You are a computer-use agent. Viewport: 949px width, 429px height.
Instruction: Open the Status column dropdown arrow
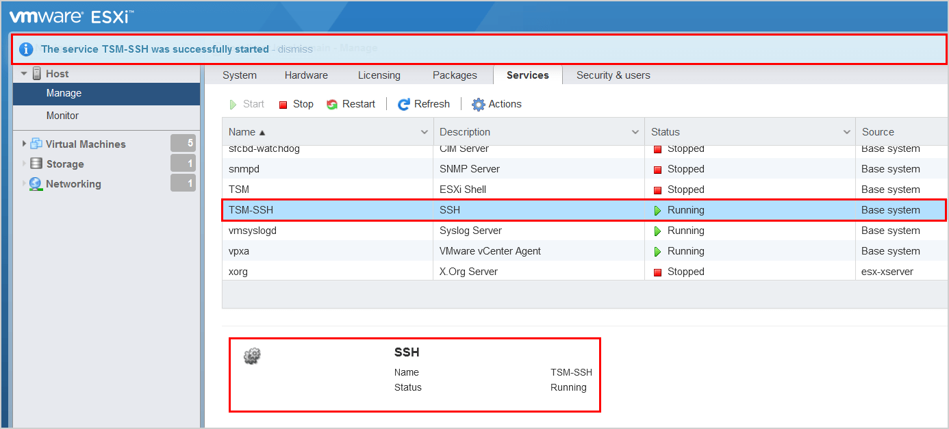(x=846, y=132)
